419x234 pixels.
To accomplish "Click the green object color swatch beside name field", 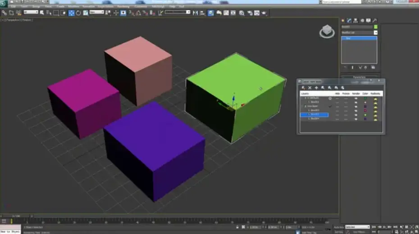I will point(376,26).
